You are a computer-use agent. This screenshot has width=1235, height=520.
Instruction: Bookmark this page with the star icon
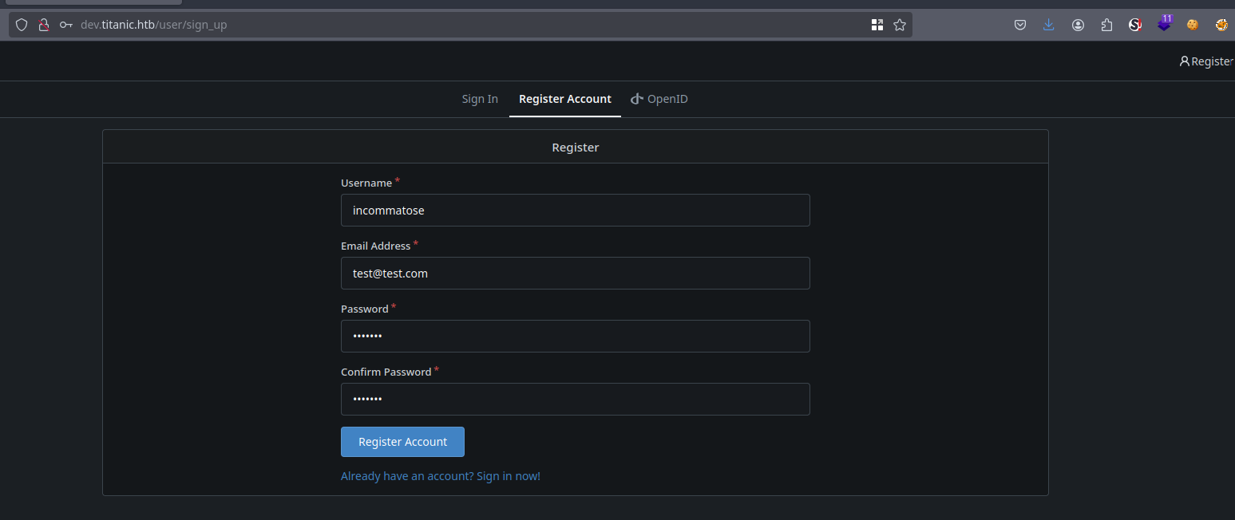click(900, 25)
